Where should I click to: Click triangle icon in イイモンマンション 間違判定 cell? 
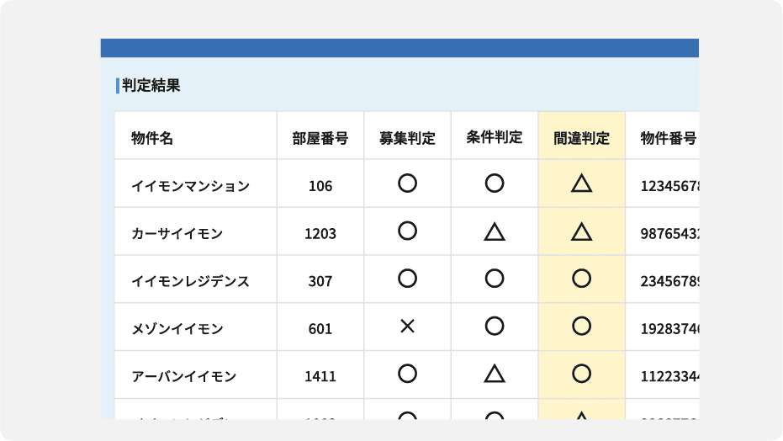coord(581,183)
